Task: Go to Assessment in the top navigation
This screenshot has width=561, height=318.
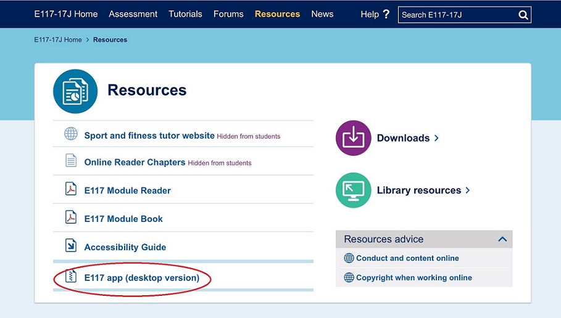Action: (x=133, y=14)
